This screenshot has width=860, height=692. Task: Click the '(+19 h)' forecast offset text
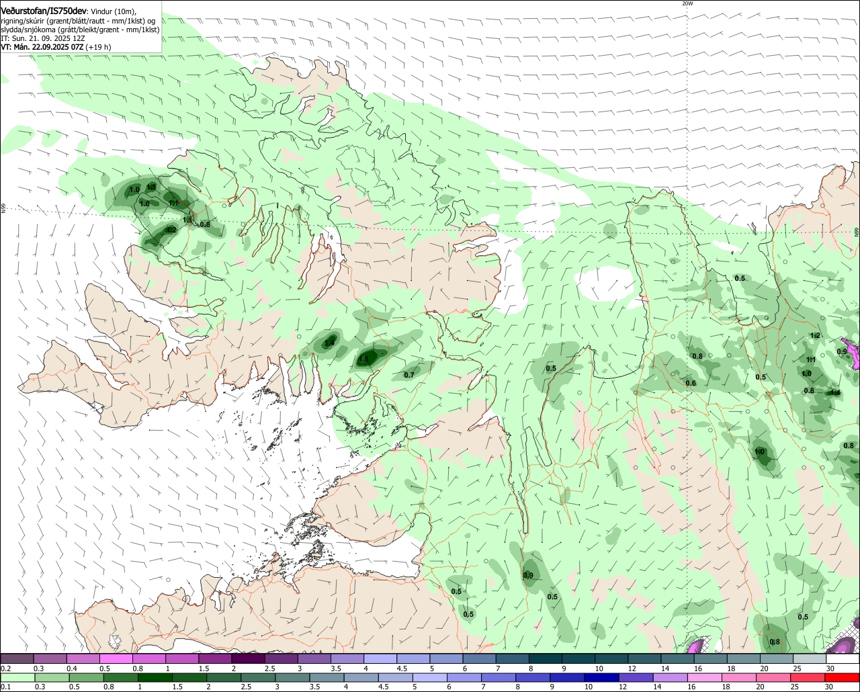click(98, 47)
